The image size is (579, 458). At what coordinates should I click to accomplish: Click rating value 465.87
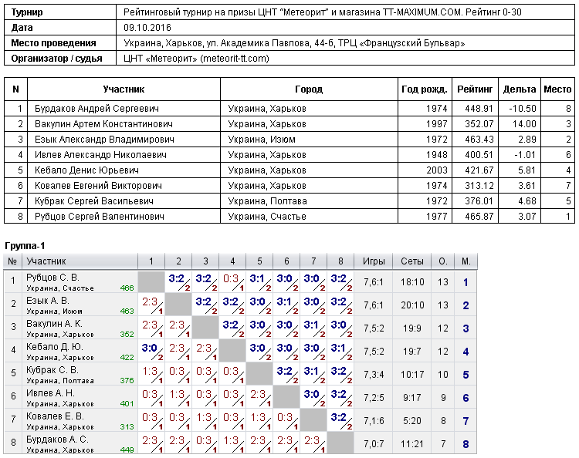[x=479, y=217]
